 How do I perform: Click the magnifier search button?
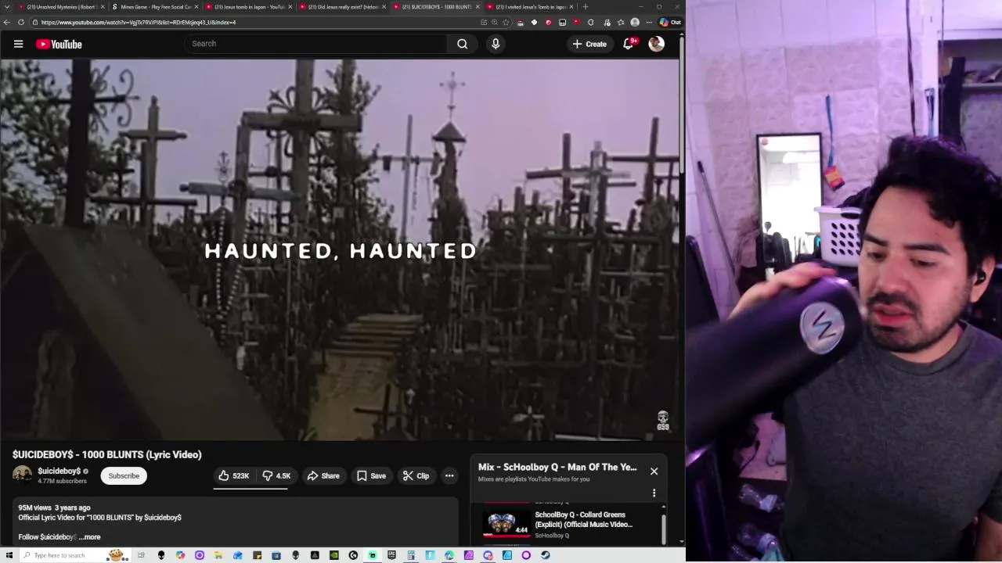(x=463, y=44)
